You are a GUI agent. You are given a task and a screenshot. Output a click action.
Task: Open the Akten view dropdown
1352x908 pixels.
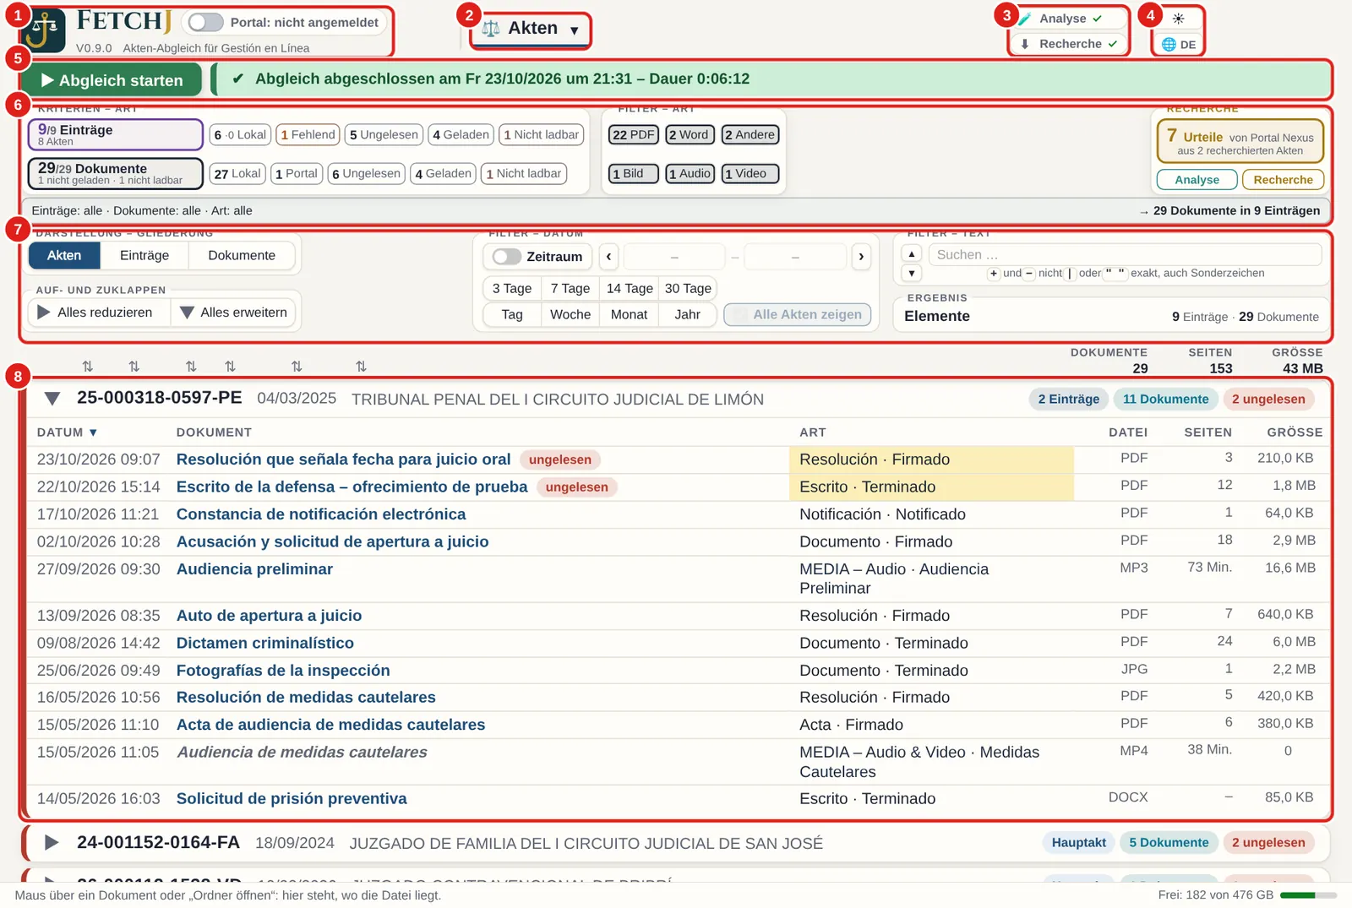(x=531, y=29)
